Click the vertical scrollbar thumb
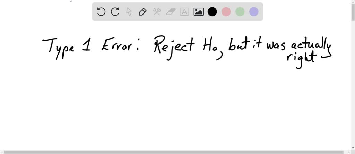 point(353,13)
